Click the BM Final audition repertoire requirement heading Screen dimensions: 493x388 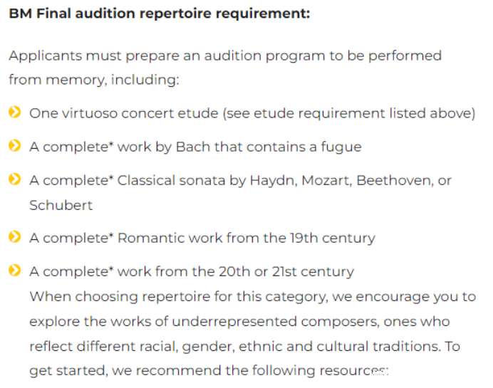point(159,14)
